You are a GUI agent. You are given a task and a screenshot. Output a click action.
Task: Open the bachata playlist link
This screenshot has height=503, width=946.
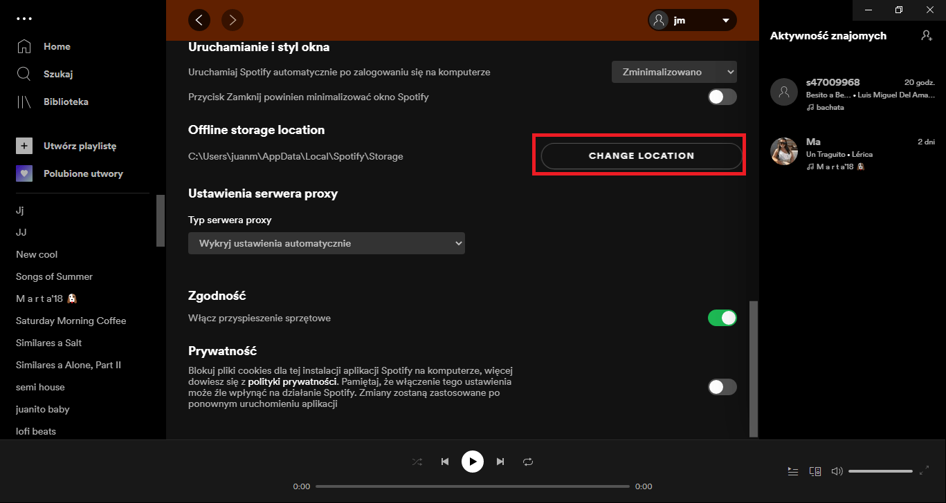click(830, 108)
